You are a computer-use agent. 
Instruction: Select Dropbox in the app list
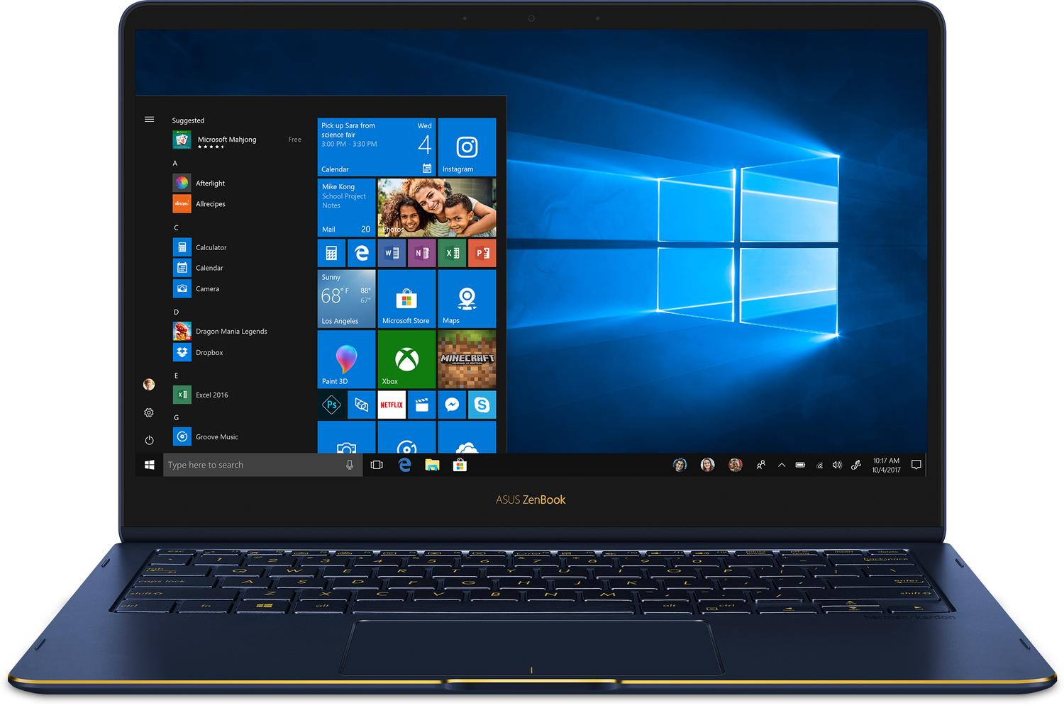pyautogui.click(x=209, y=352)
